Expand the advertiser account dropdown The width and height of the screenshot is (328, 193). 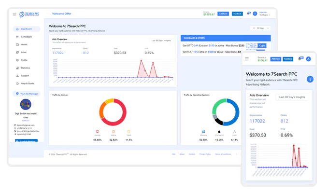point(265,14)
